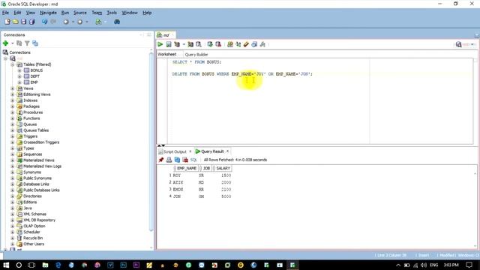Click the binoculars Find DB Object icon
Screen dimensions: 480x270
[x=117, y=22]
